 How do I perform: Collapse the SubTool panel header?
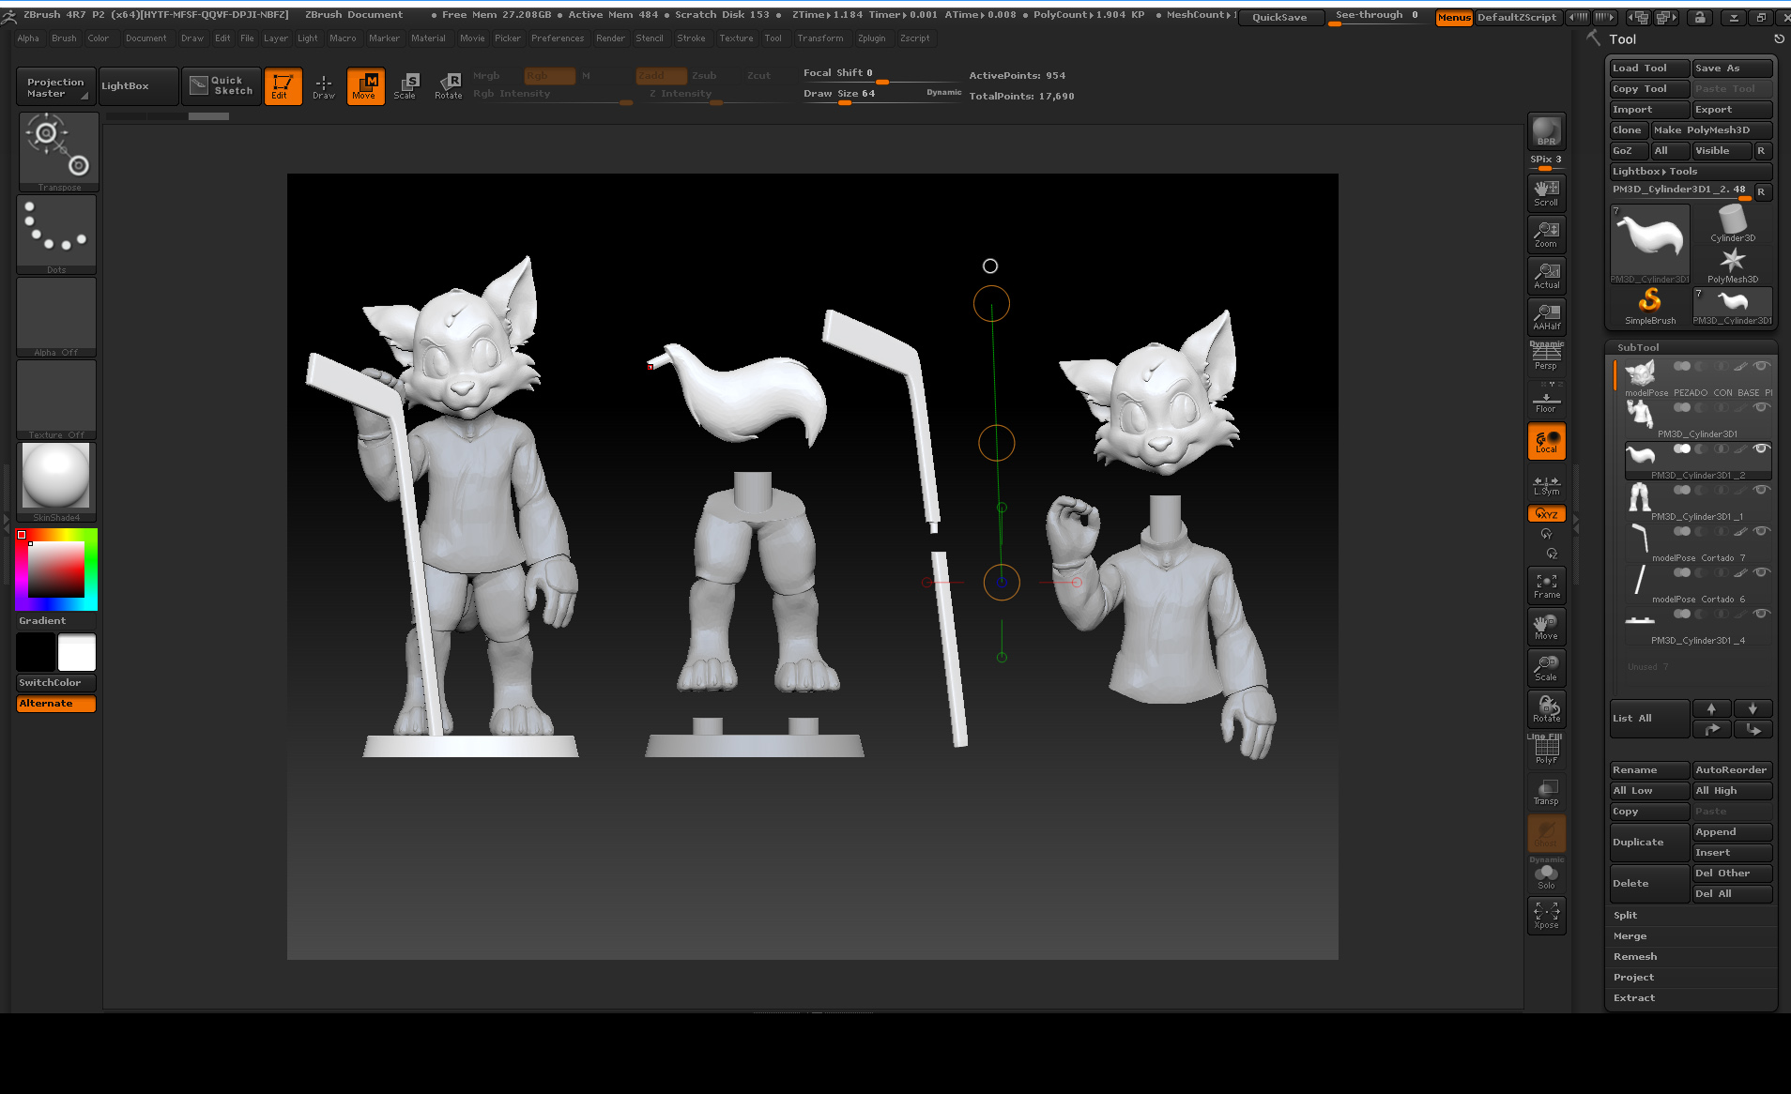point(1638,347)
